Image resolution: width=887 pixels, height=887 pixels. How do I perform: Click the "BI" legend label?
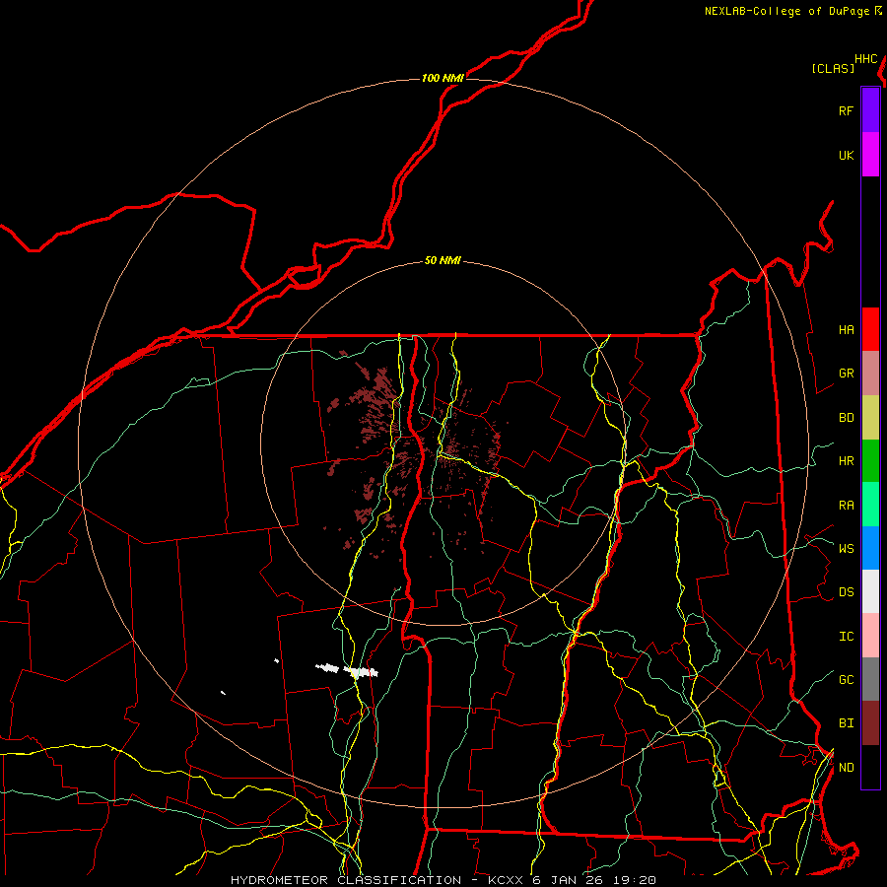(x=846, y=723)
